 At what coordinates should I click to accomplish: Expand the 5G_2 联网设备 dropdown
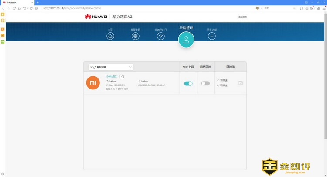click(x=111, y=67)
